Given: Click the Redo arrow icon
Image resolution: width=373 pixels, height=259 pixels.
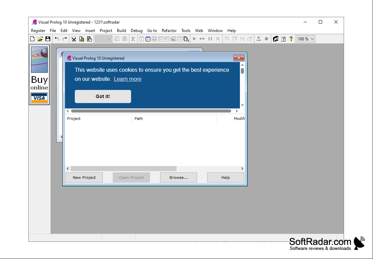Looking at the screenshot, I should [65, 39].
